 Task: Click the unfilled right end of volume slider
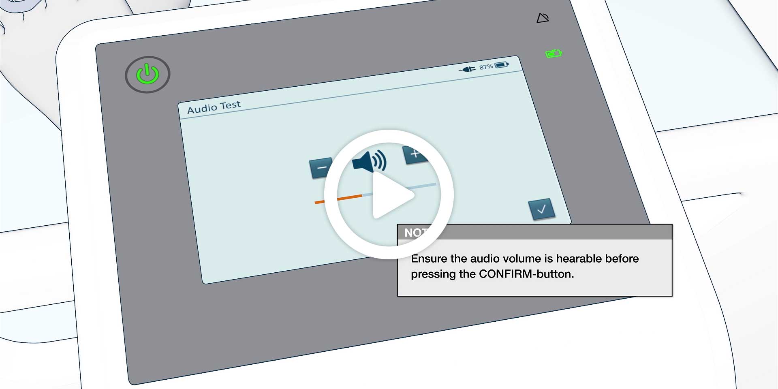click(430, 186)
